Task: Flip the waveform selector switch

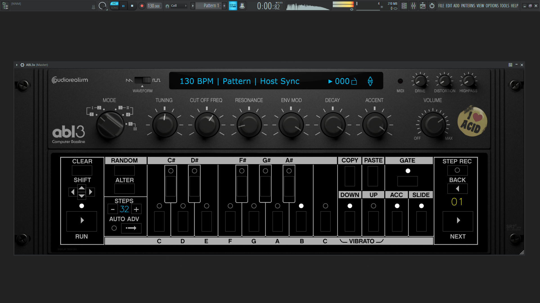Action: (142, 80)
